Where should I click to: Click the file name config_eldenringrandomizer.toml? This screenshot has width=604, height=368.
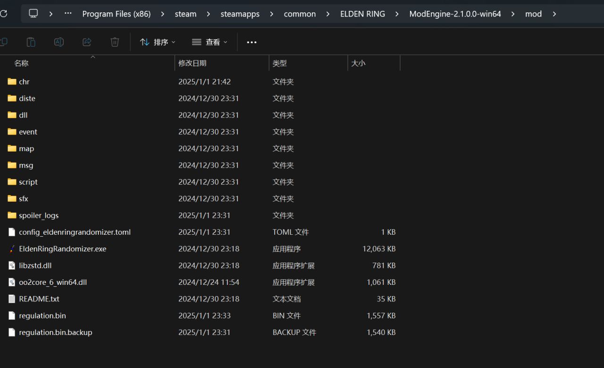tap(75, 232)
